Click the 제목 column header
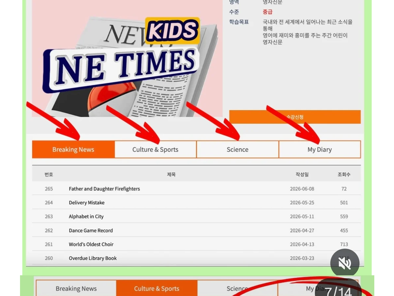The image size is (394, 296). coord(171,174)
